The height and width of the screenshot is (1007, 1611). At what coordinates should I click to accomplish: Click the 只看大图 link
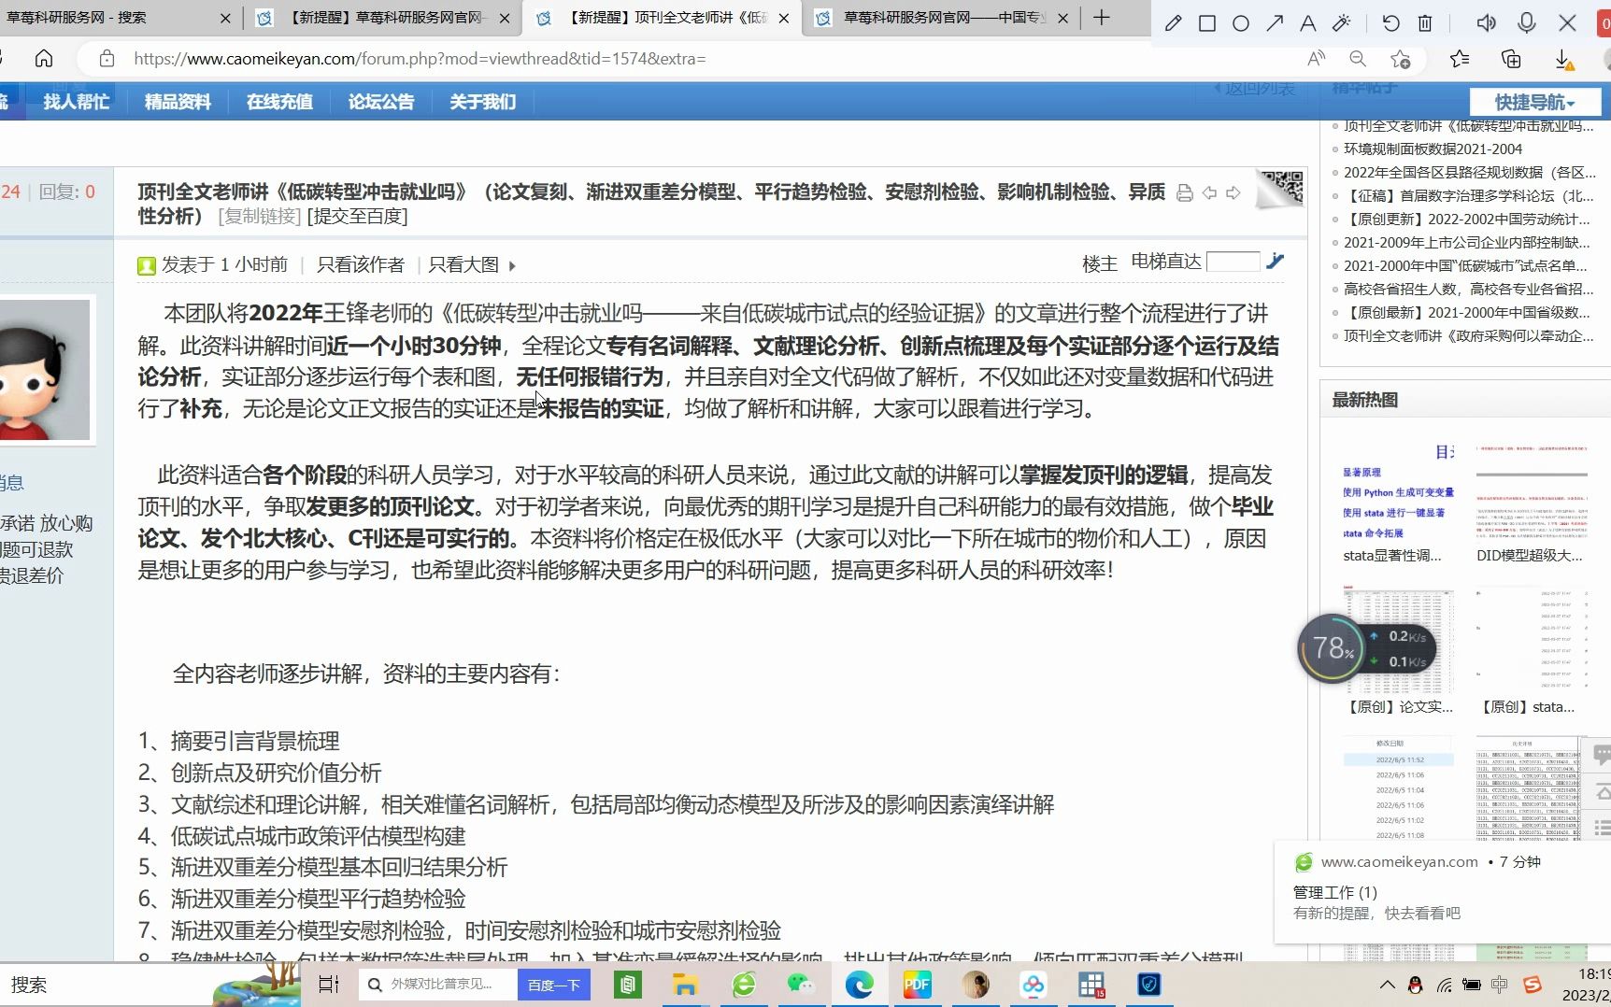point(463,265)
